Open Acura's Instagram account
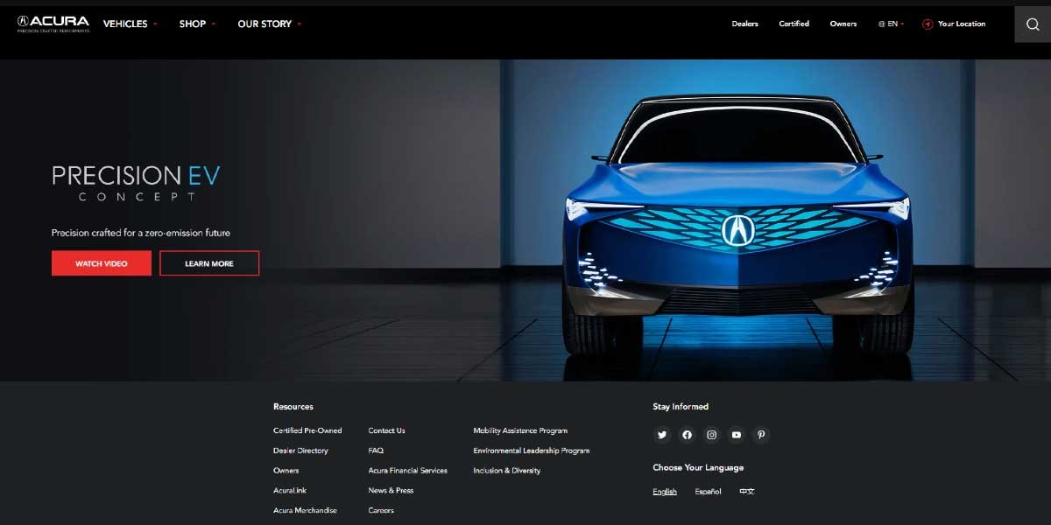 pyautogui.click(x=711, y=435)
